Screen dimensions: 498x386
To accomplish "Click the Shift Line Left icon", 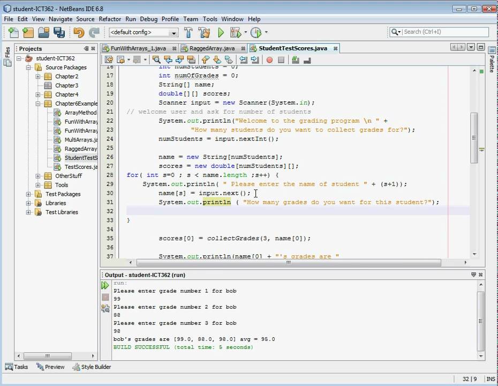I will coord(243,60).
